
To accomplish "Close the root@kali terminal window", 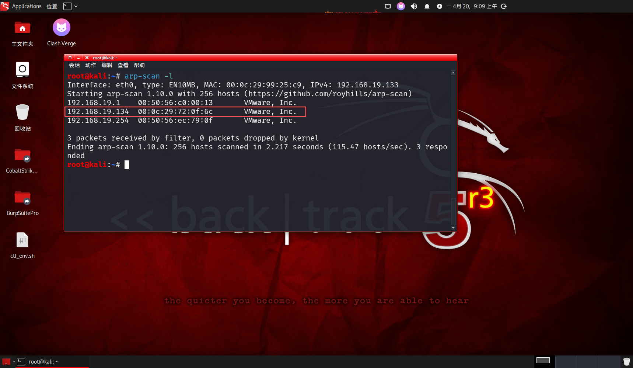I will click(x=87, y=58).
